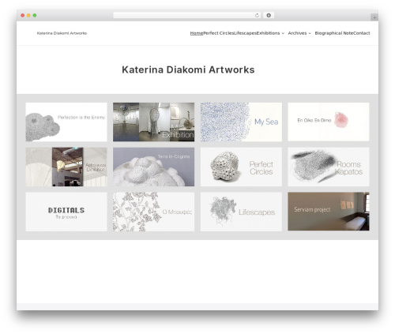Screen dimensions: 395x334
Task: Click the circular icon beside address bar
Action: [x=269, y=16]
